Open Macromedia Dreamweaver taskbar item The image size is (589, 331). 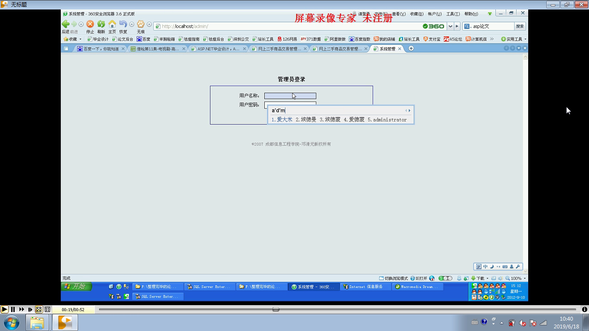point(418,287)
